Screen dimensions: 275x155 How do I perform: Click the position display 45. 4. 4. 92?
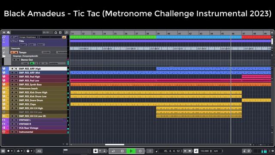(x=172, y=151)
